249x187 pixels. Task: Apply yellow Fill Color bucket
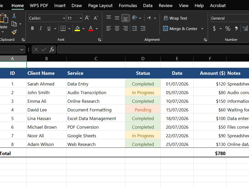(77, 29)
